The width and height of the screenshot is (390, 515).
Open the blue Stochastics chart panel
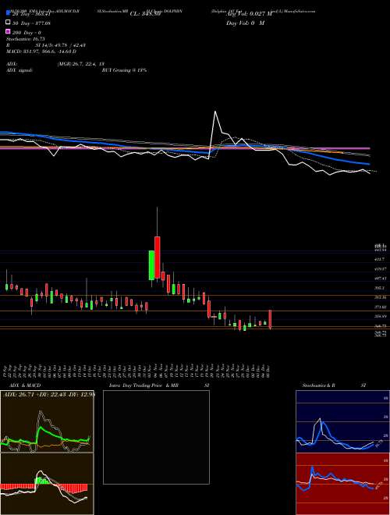click(x=342, y=421)
